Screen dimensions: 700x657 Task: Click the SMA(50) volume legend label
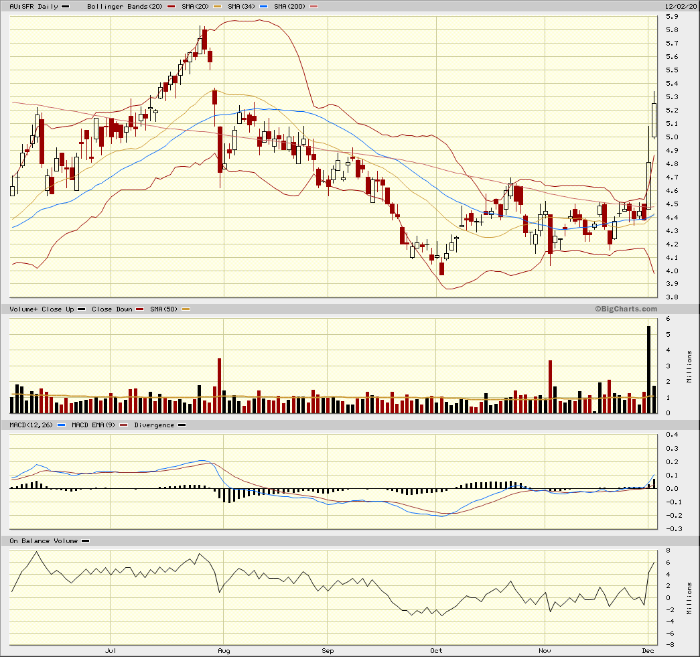pyautogui.click(x=164, y=309)
